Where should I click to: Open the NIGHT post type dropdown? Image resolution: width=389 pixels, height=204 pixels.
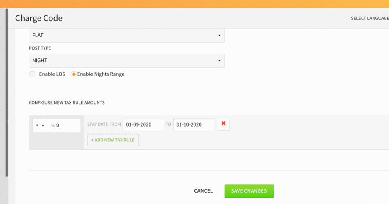click(126, 61)
